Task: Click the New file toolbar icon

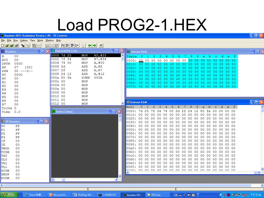Action: [x=2, y=45]
